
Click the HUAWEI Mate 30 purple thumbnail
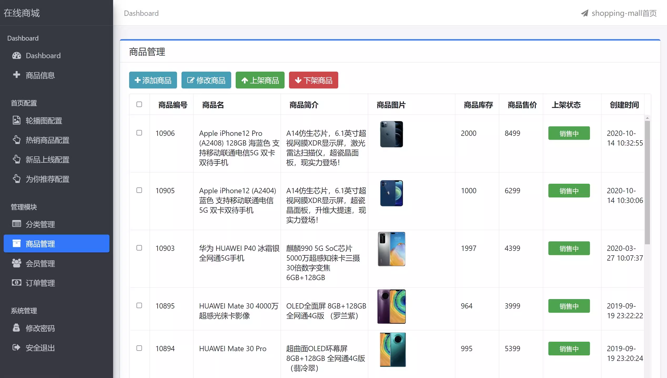(392, 306)
